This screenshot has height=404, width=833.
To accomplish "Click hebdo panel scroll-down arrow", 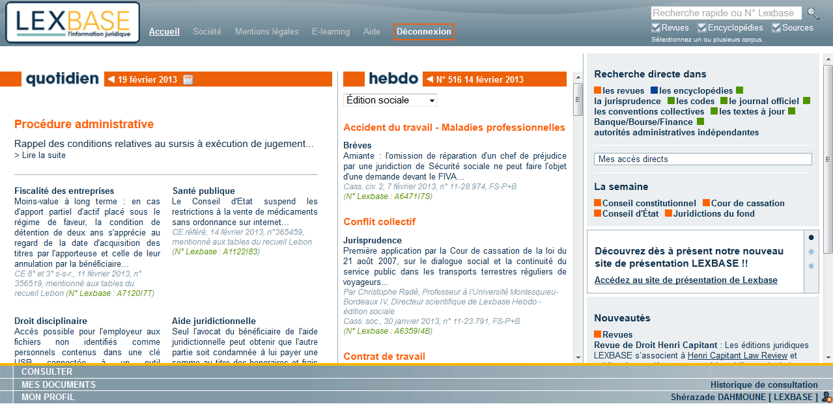I will tap(577, 357).
